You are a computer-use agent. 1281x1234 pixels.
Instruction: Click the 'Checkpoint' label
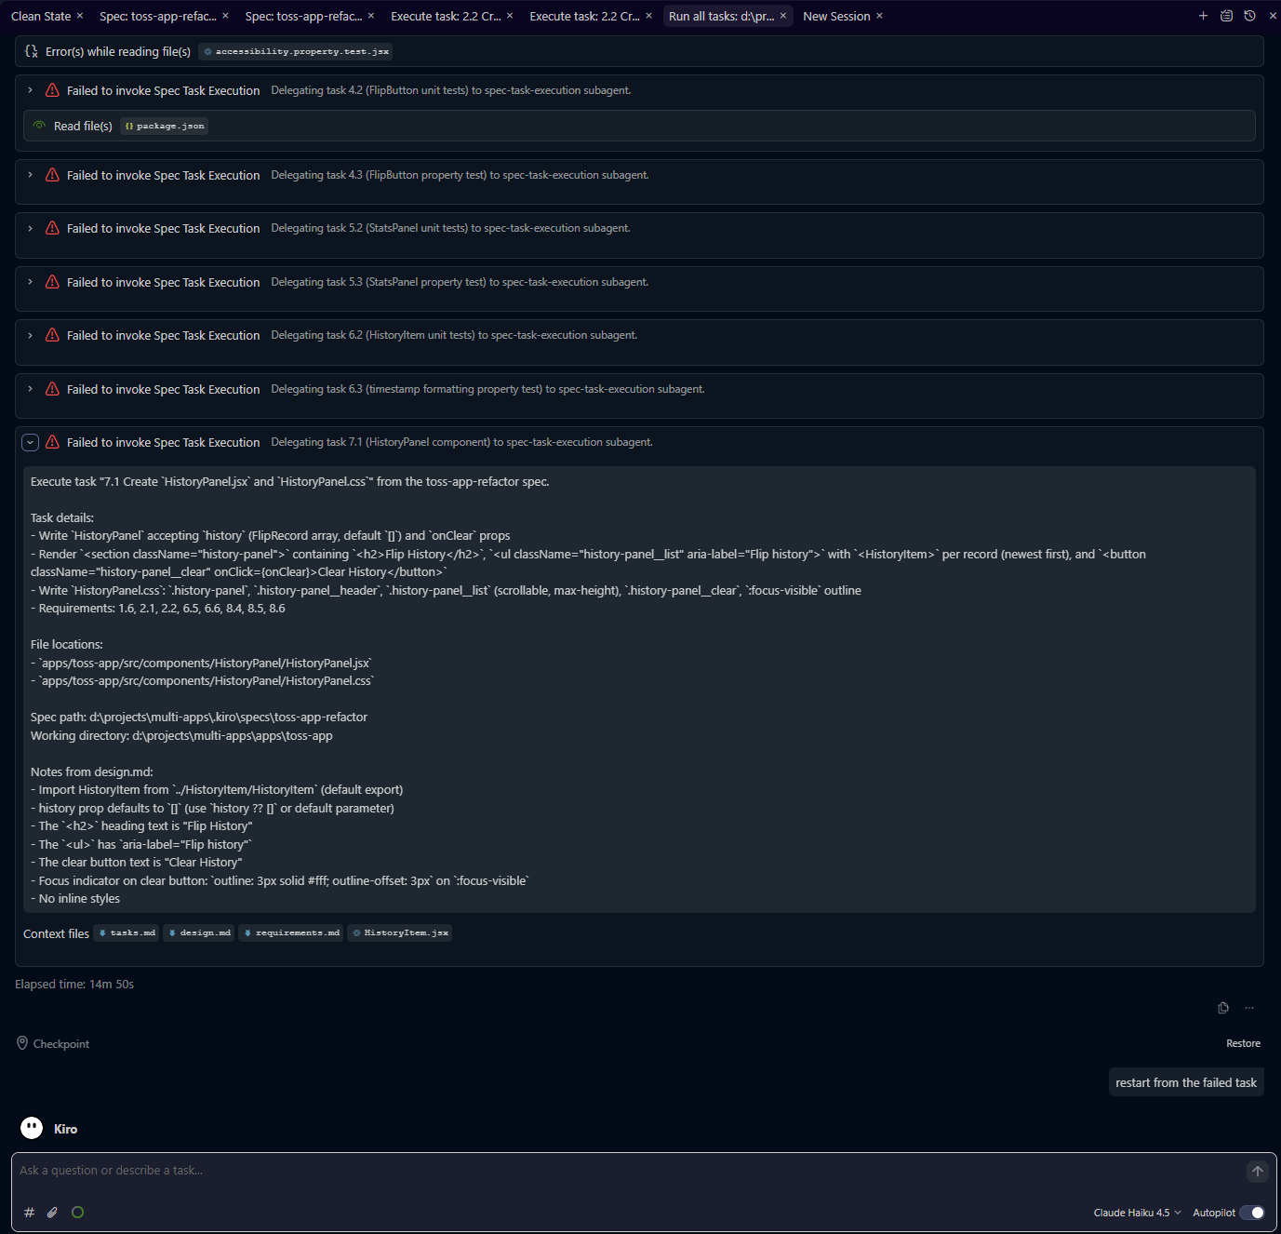click(61, 1044)
